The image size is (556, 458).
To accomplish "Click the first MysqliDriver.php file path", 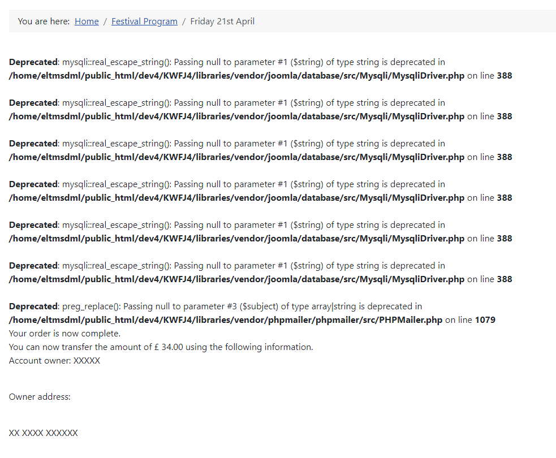I will (x=236, y=76).
